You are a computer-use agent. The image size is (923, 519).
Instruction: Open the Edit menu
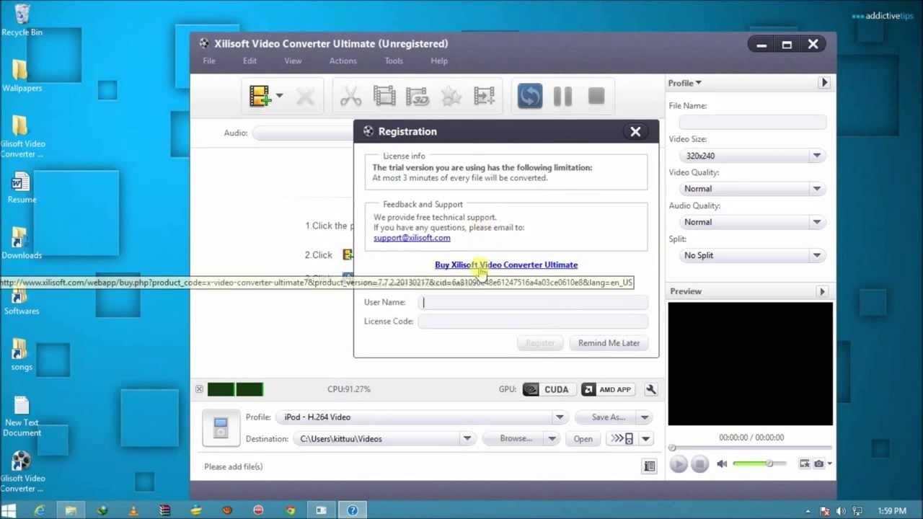point(249,61)
